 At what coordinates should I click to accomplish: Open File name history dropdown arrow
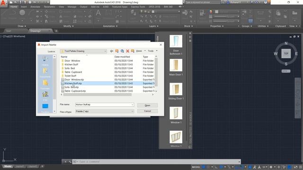point(133,105)
